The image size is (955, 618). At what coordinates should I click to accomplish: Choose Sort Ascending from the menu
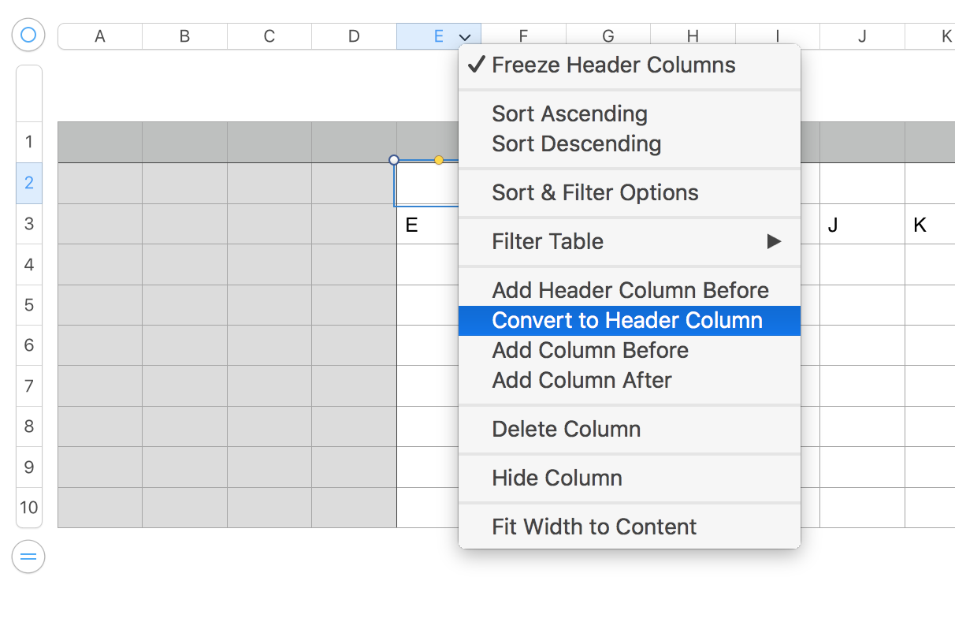point(569,114)
